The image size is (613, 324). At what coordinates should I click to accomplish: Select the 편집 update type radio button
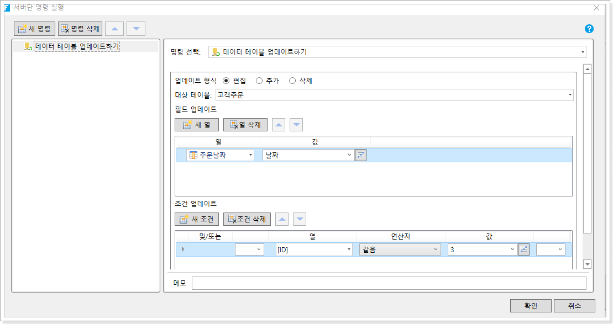coord(226,81)
